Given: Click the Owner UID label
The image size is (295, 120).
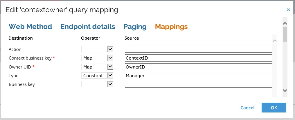Looking at the screenshot, I should 20,67.
